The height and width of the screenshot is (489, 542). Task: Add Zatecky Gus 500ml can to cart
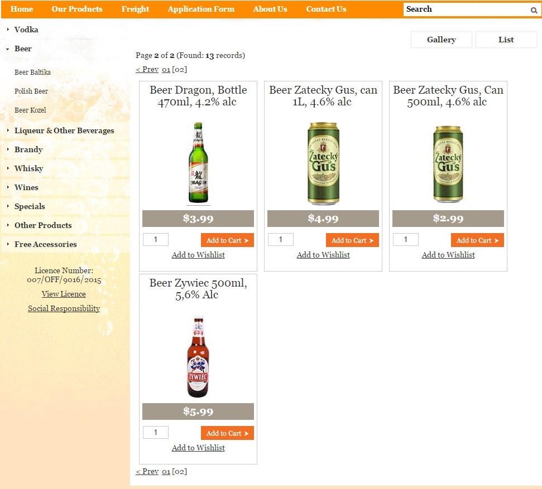click(477, 240)
